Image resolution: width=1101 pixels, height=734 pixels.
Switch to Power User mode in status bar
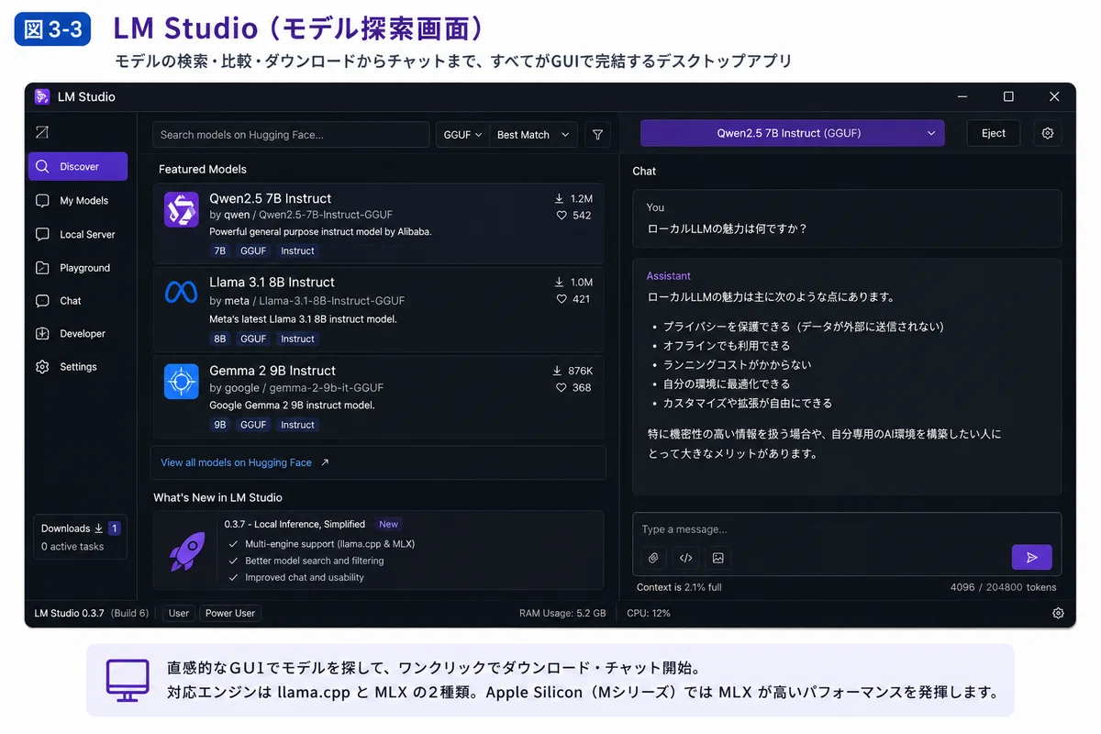click(230, 613)
